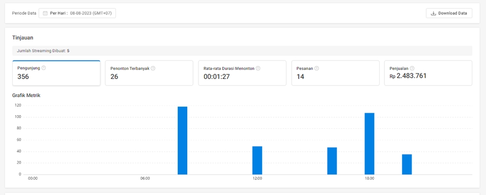Click the help icon next to Pengunjung
The width and height of the screenshot is (486, 195).
[x=44, y=68]
